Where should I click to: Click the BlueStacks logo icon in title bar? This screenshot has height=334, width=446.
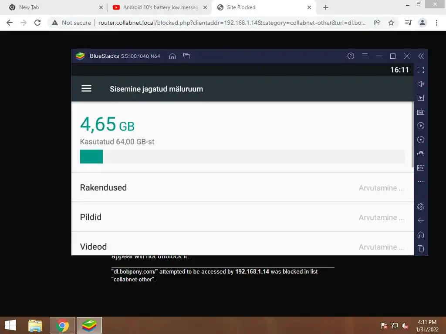coord(80,56)
